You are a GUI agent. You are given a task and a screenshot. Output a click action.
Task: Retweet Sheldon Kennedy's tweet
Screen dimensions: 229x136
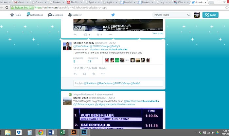[84, 74]
